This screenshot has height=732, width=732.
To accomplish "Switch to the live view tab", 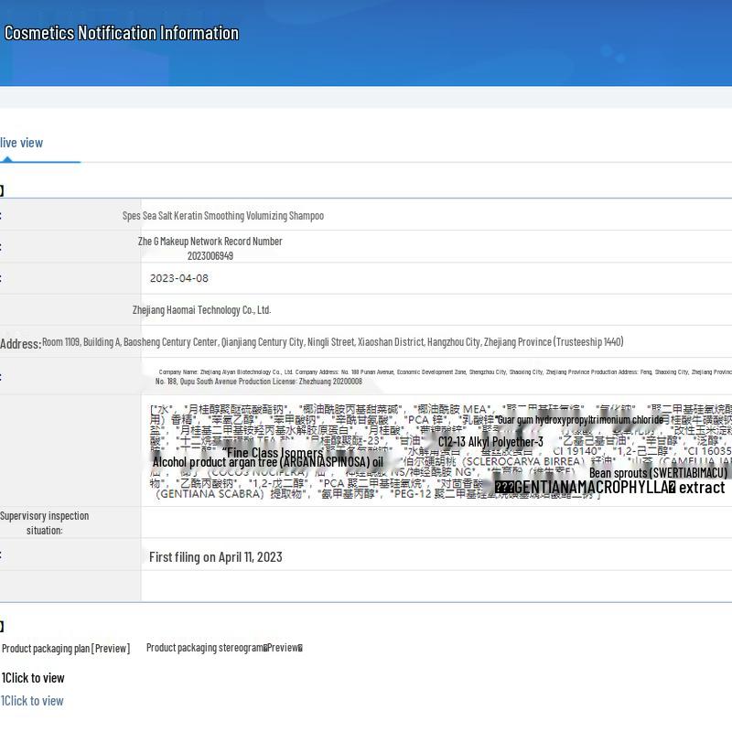I will pyautogui.click(x=21, y=143).
